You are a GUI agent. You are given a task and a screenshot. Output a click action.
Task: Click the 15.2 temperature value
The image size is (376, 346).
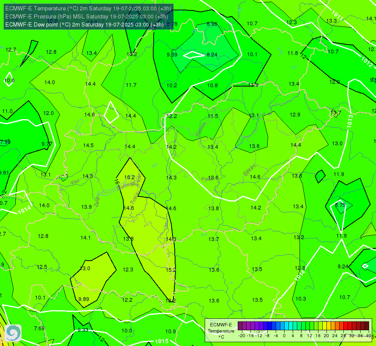171,270
